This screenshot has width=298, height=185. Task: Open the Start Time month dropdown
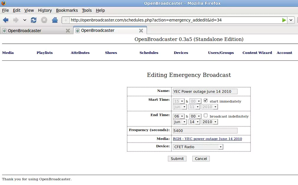[x=180, y=107]
